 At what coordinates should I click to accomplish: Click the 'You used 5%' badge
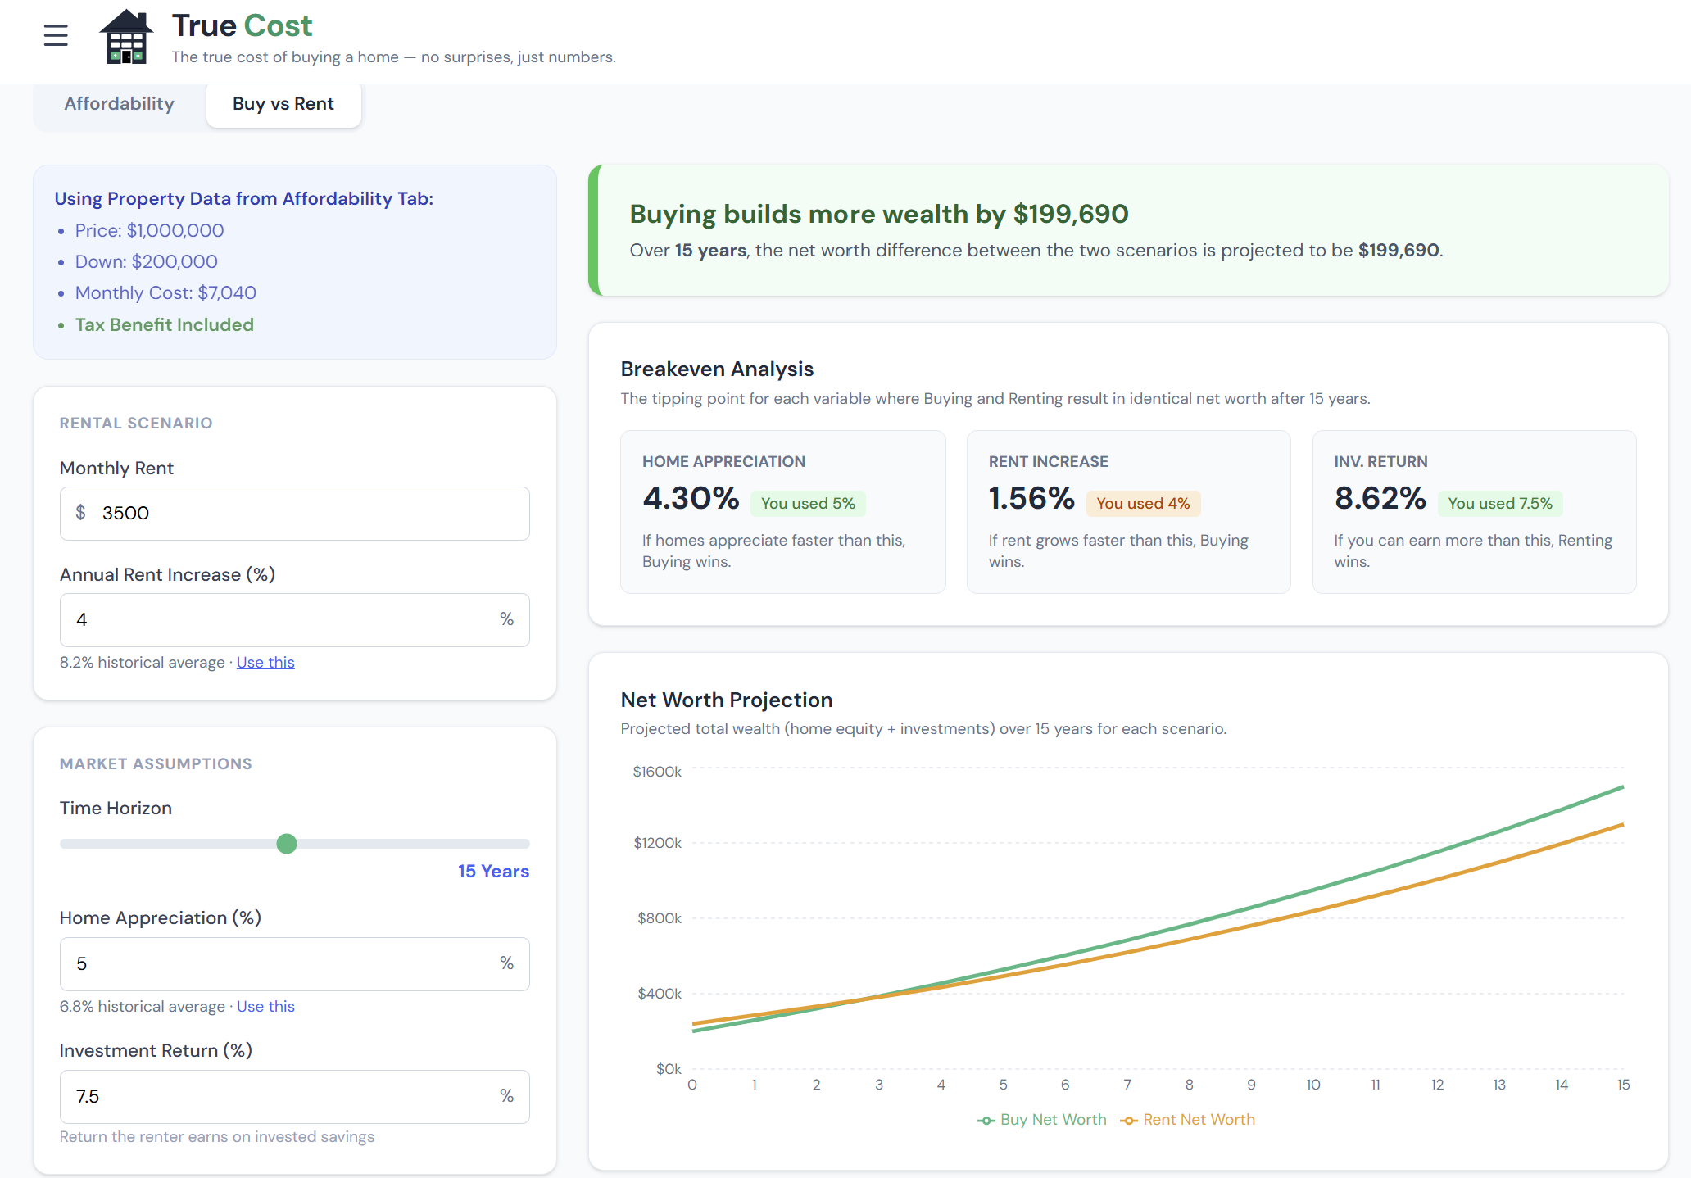coord(808,504)
